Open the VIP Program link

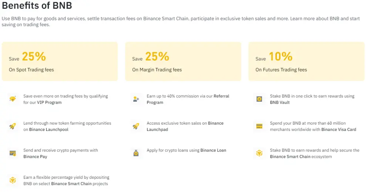49,102
